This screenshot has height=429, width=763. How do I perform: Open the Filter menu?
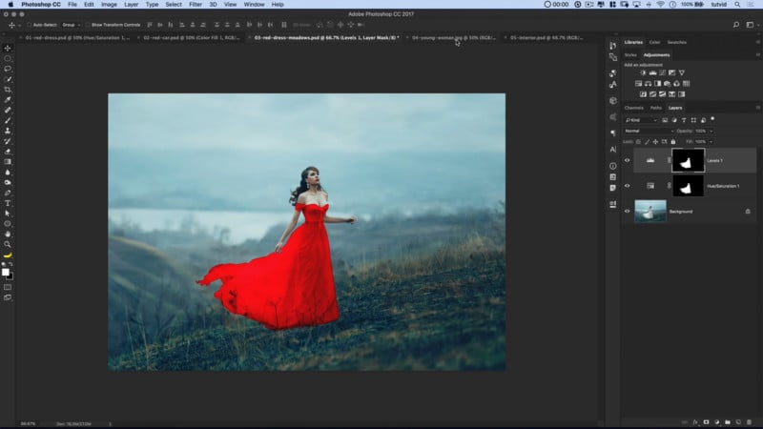[196, 5]
